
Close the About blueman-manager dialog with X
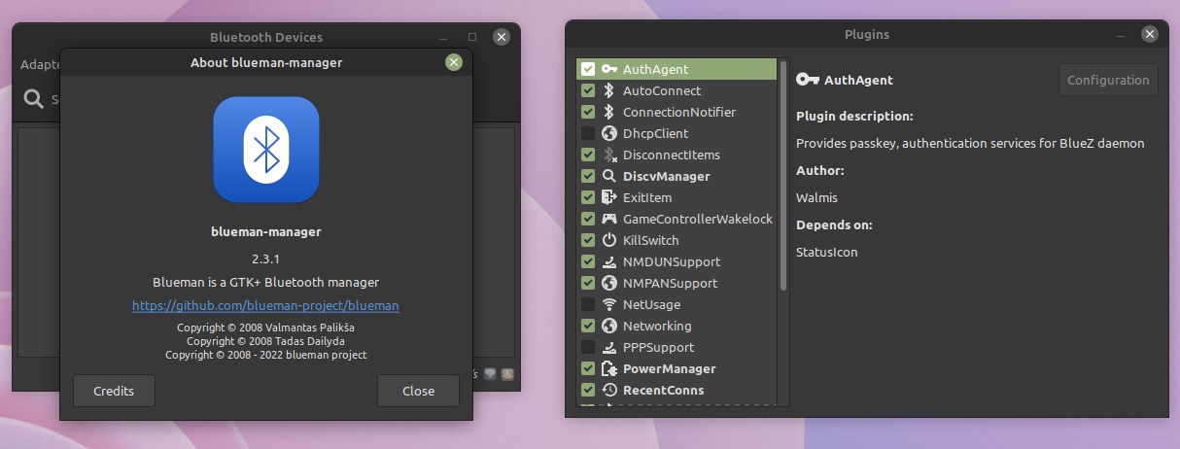point(453,62)
